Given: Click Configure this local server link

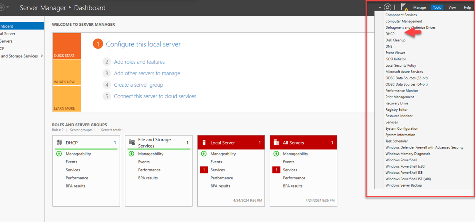Looking at the screenshot, I should pos(143,44).
